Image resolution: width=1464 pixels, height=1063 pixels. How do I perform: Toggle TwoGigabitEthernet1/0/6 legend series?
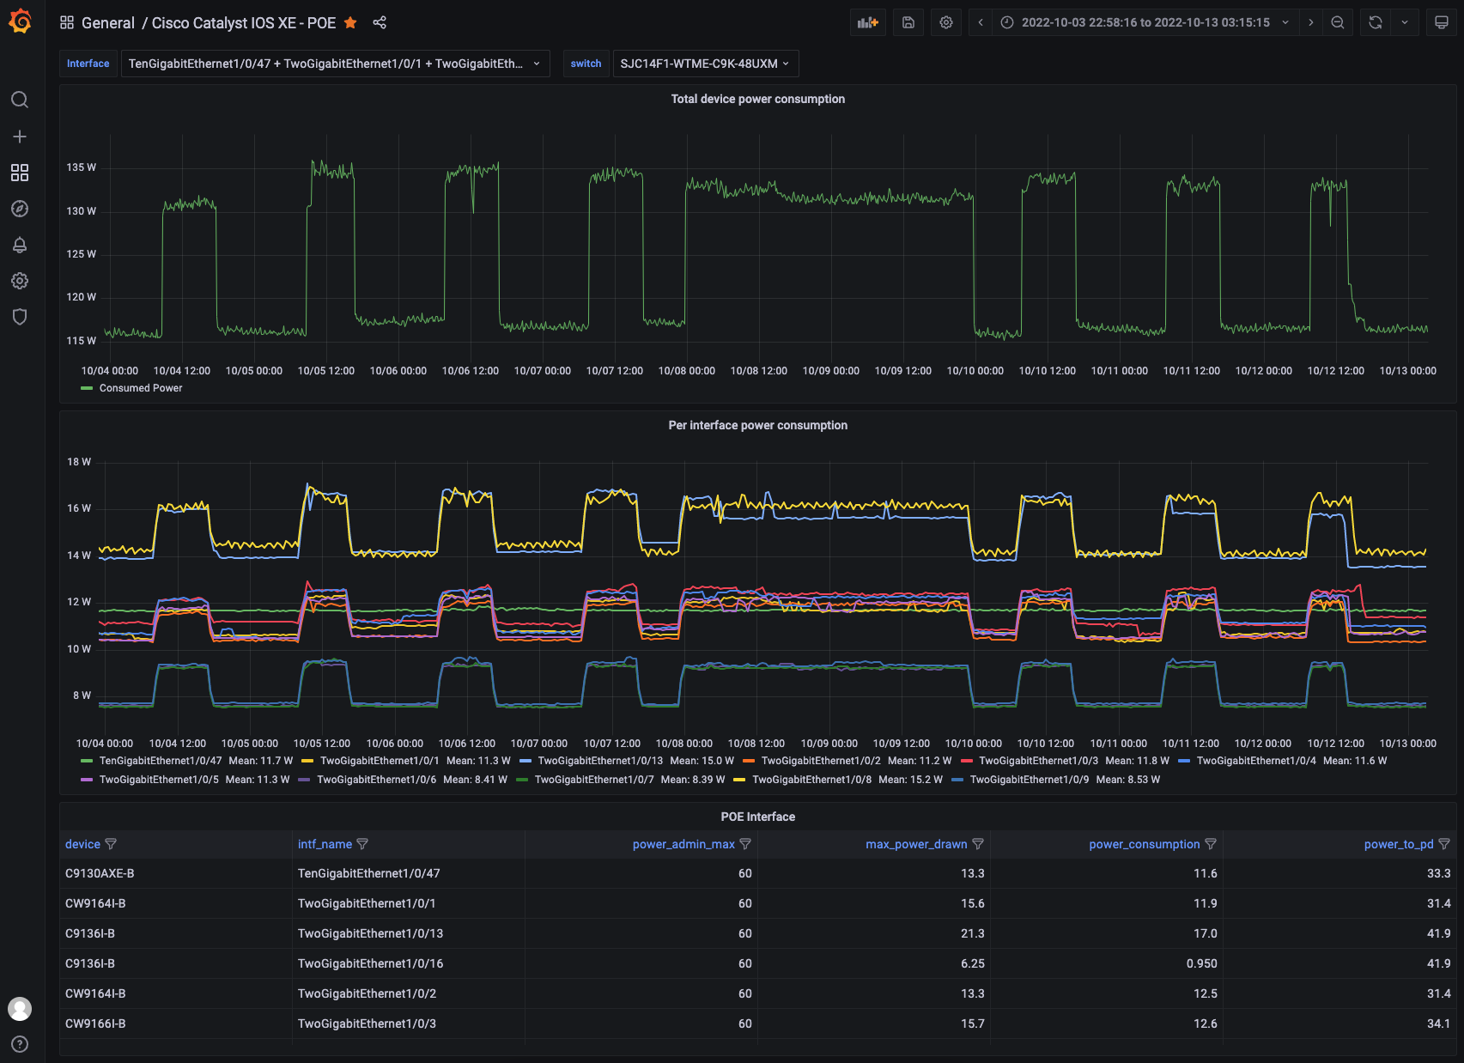coord(377,780)
